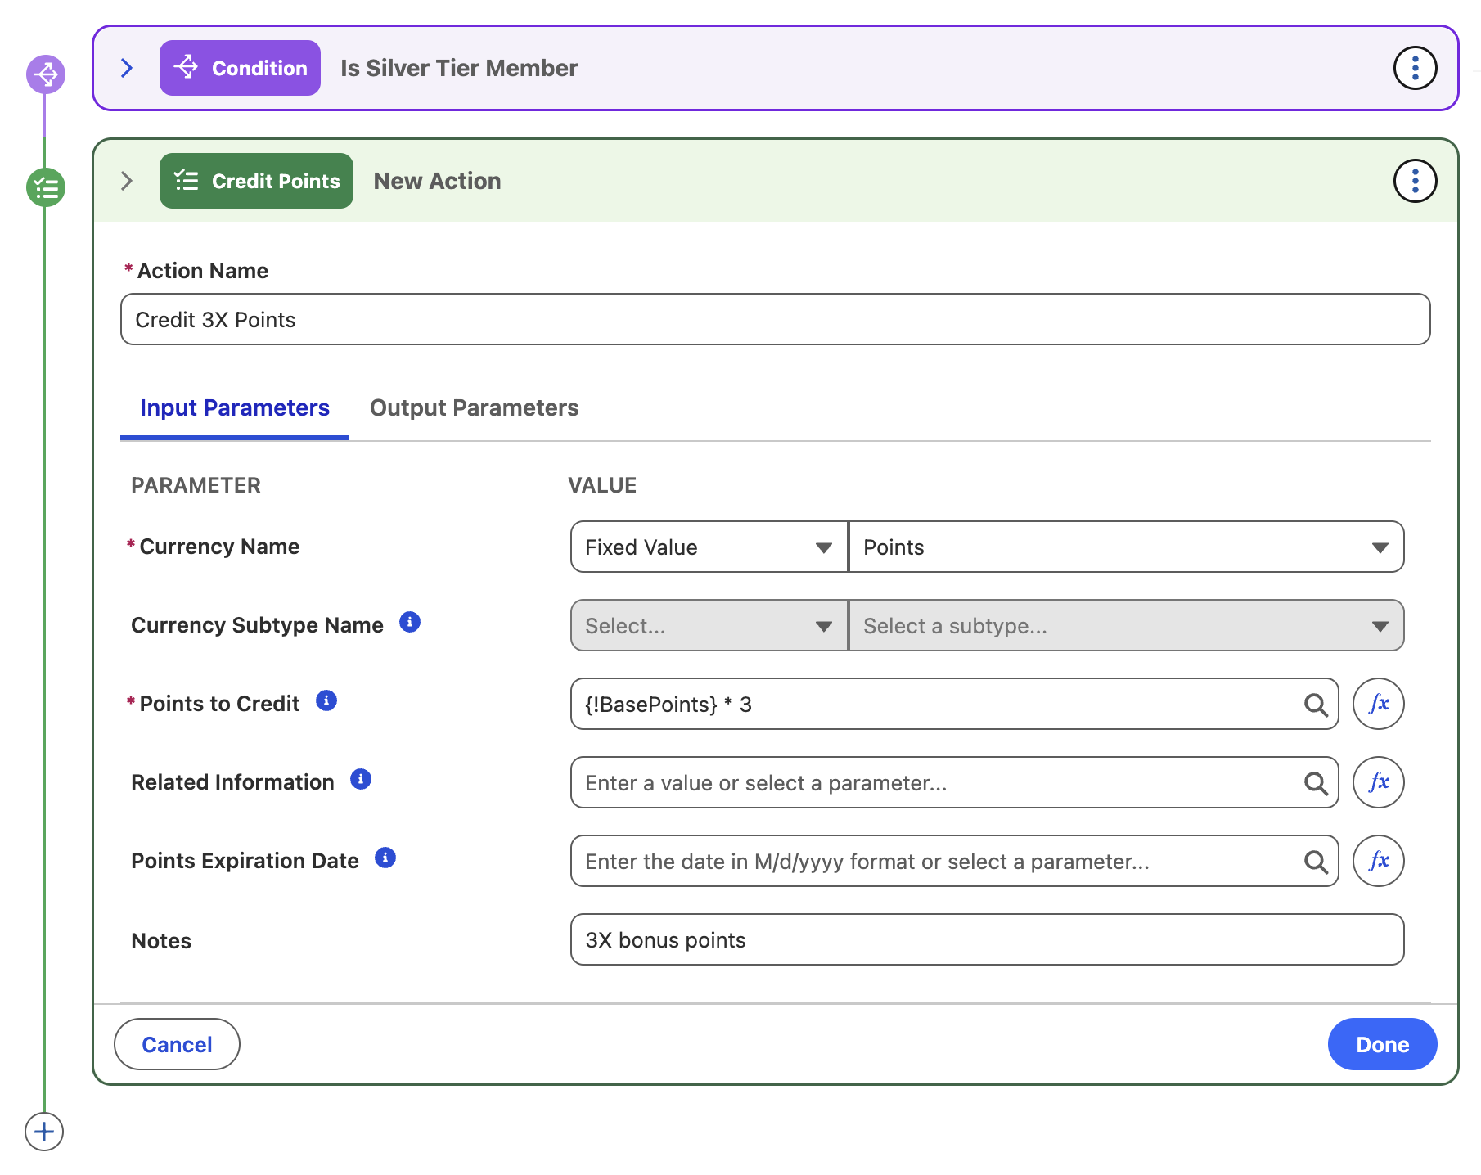Viewport: 1481px width, 1175px height.
Task: Click the New Action title text
Action: pyautogui.click(x=437, y=181)
